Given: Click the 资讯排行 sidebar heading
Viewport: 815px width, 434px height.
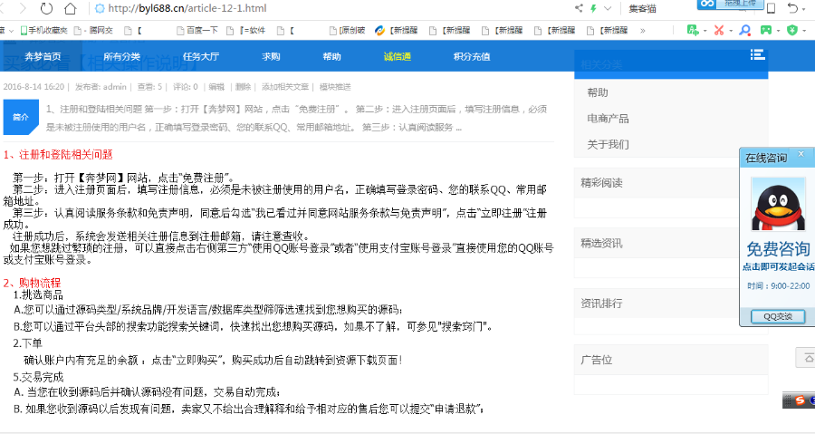Looking at the screenshot, I should 601,303.
